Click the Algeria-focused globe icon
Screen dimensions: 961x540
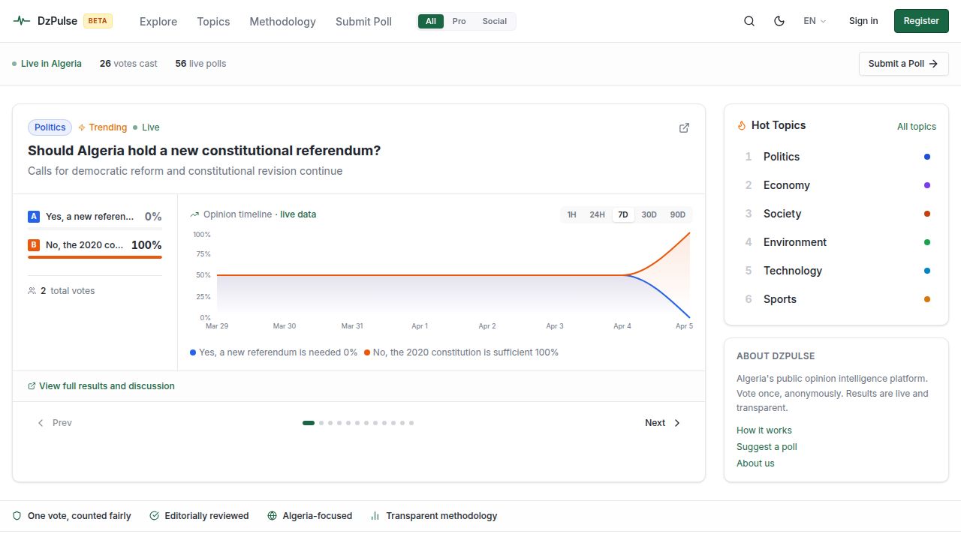[272, 516]
